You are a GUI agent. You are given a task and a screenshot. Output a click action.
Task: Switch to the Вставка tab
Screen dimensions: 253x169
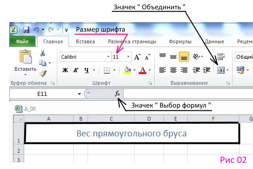[x=85, y=41]
